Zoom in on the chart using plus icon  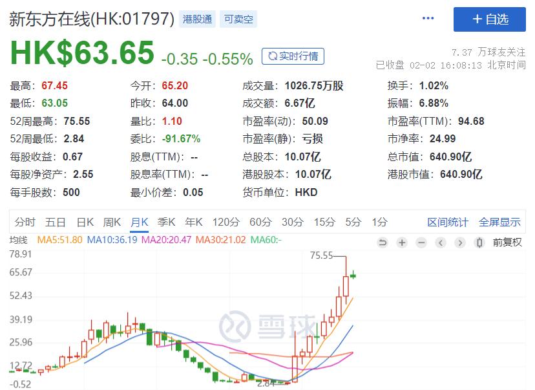(x=402, y=243)
